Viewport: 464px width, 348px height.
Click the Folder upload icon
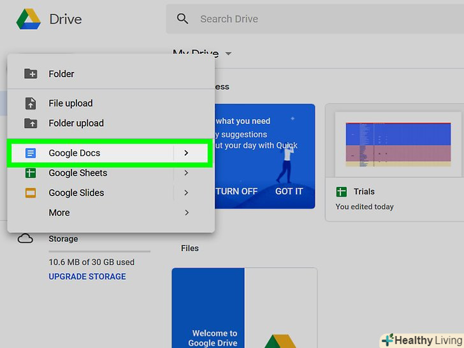tap(31, 123)
